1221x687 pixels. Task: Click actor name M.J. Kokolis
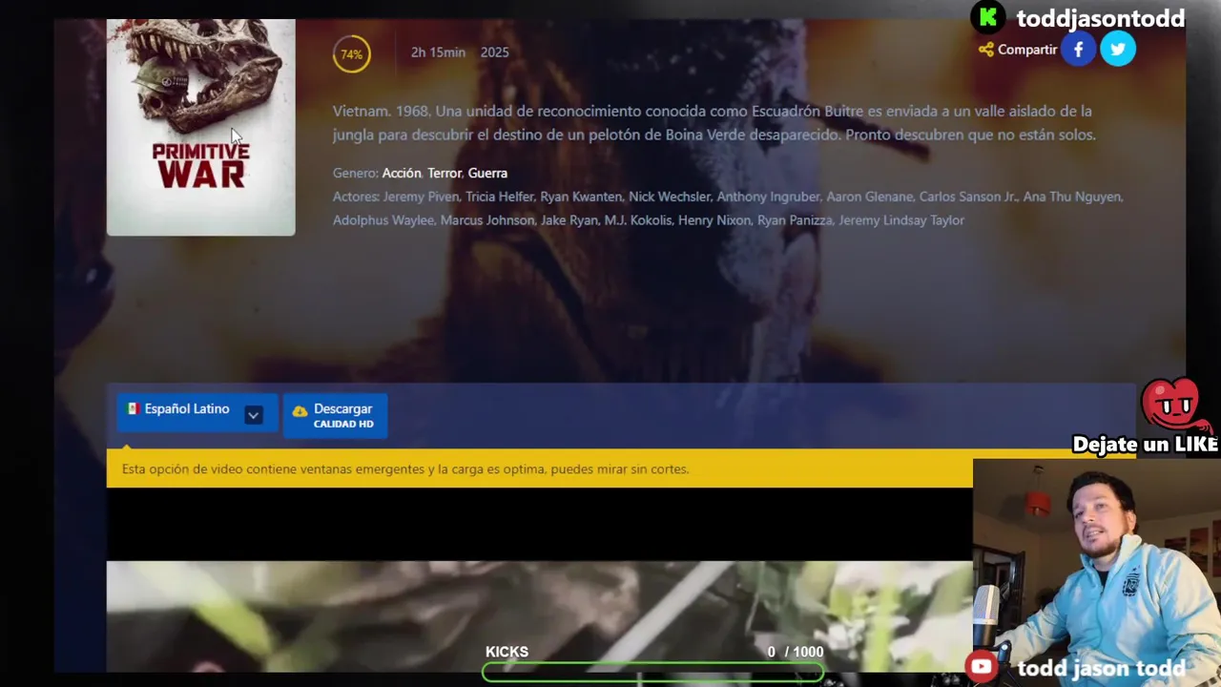coord(638,220)
